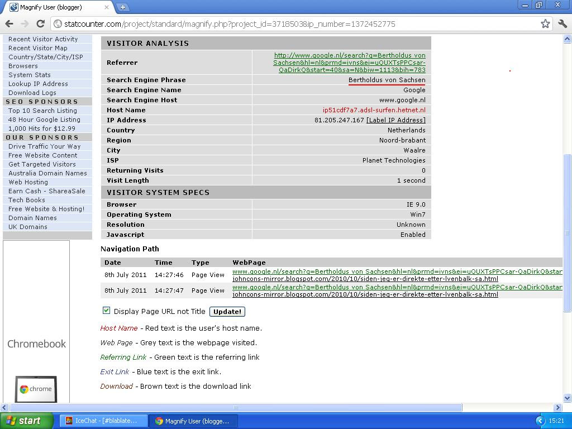Select the Magnify User Chrome taskbar button
Screen dimensions: 572x429
[x=193, y=421]
